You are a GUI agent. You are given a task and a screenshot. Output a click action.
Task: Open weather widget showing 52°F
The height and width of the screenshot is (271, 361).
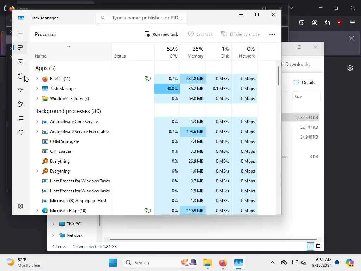point(24,263)
